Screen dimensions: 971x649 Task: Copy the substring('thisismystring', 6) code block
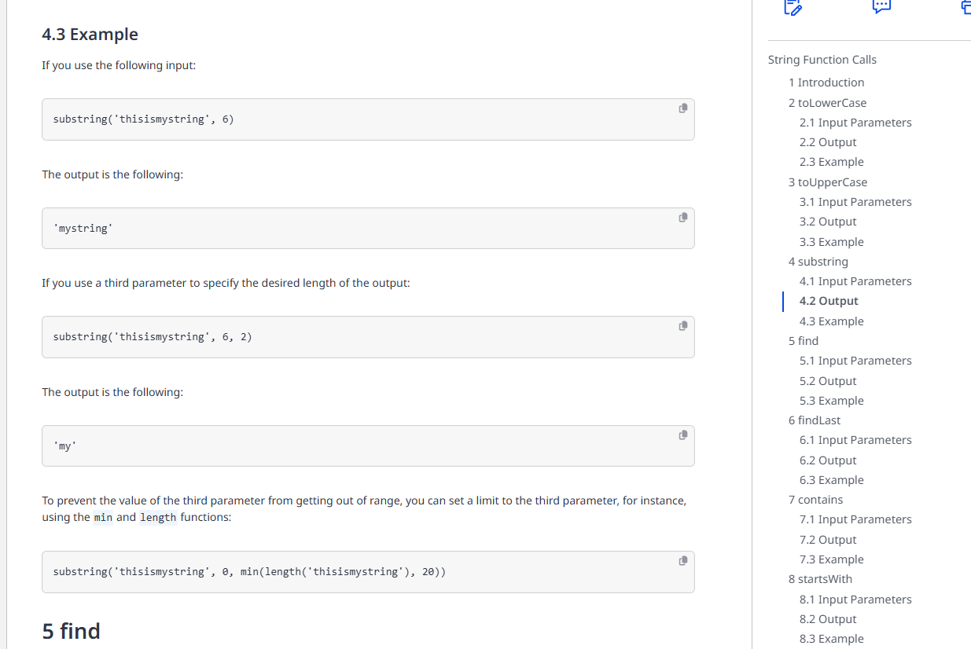(682, 108)
